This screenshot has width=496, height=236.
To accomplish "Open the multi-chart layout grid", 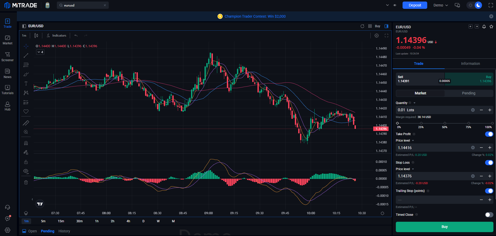I will (370, 26).
